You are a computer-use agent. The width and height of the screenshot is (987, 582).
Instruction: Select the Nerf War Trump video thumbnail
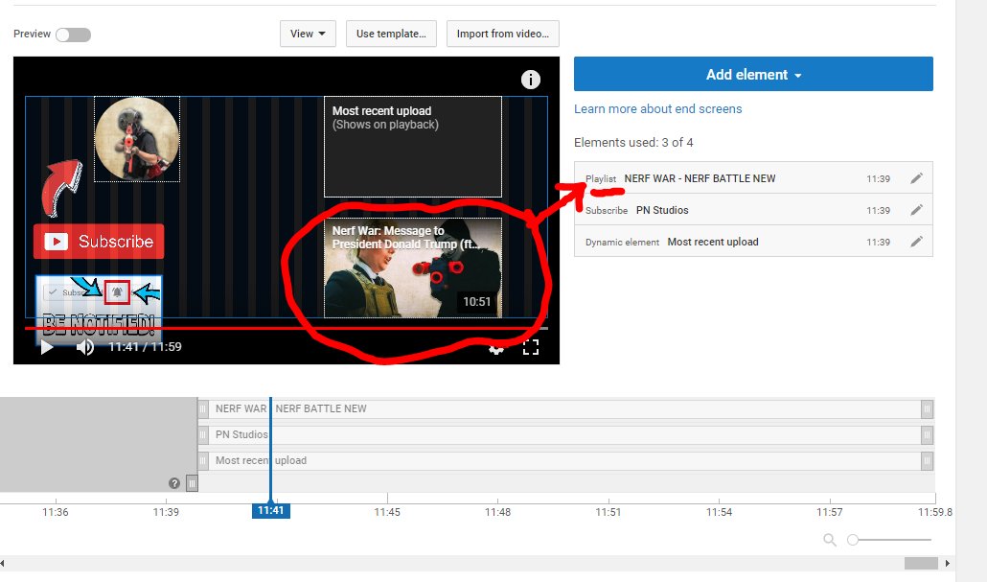click(413, 268)
